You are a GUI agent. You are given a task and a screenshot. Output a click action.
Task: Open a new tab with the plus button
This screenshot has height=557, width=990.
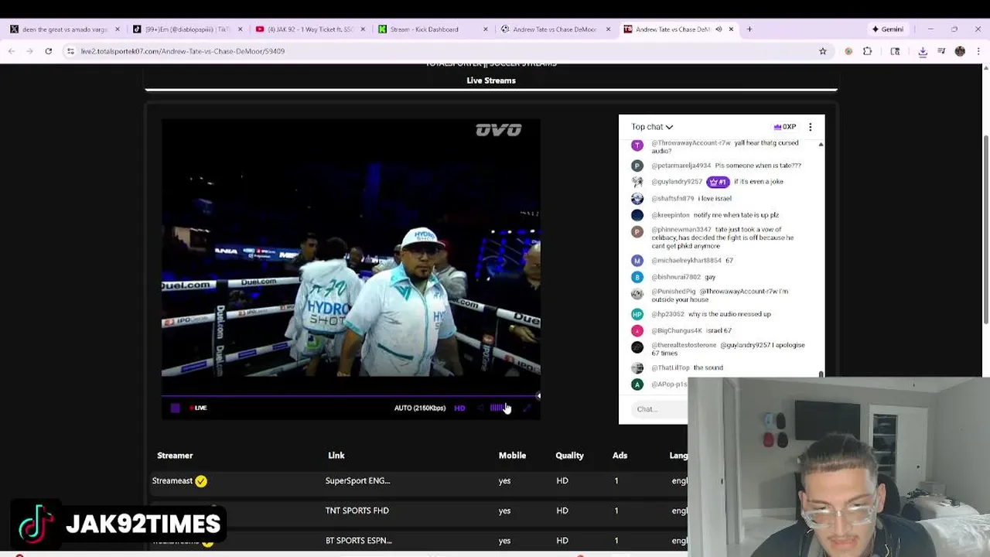[749, 29]
